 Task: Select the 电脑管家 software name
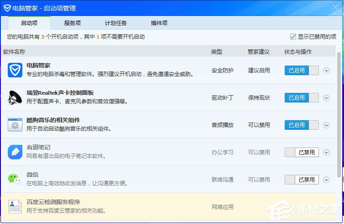38,65
